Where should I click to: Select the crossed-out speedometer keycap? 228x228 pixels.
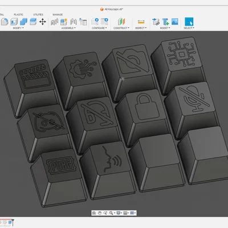(x=97, y=114)
